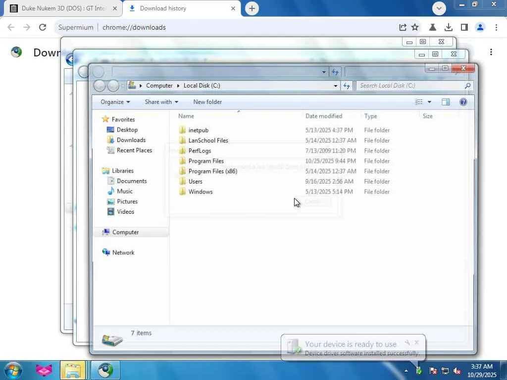Screen dimensions: 507x380
Task: Click Explorer forward button
Action: click(113, 86)
